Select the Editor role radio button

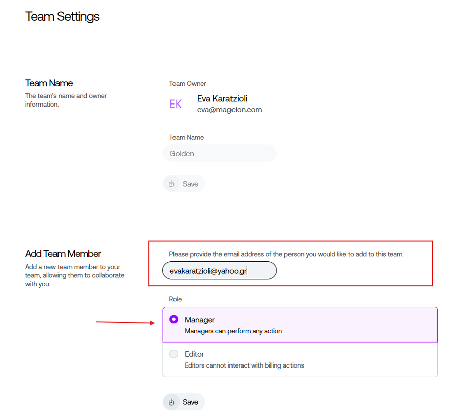click(174, 354)
